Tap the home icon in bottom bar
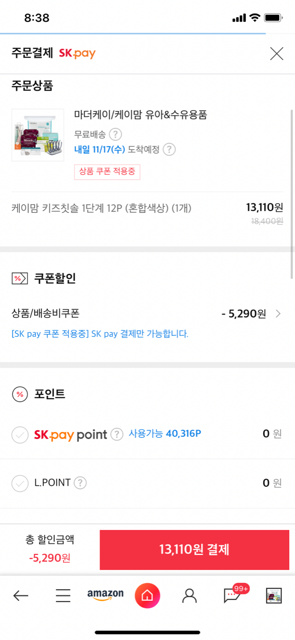This screenshot has height=640, width=295. (147, 596)
